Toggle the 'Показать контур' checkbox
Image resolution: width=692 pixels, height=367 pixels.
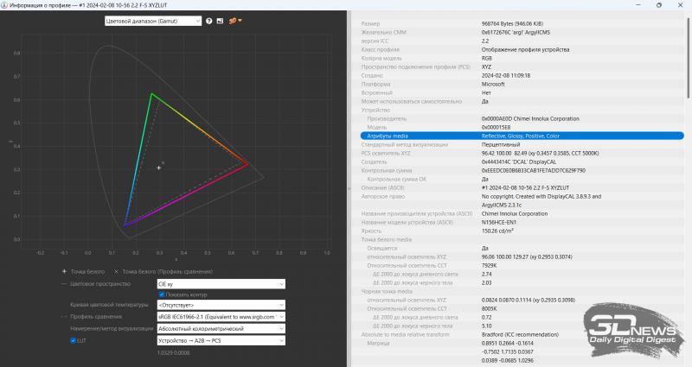162,294
